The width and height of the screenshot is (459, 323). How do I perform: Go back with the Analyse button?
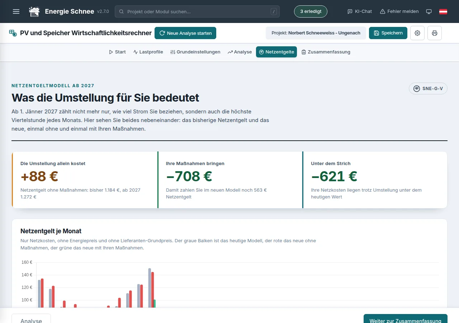[31, 318]
